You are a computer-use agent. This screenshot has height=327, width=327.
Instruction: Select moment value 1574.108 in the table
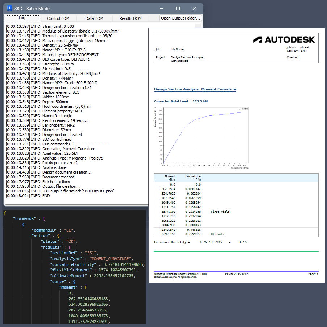(x=168, y=212)
